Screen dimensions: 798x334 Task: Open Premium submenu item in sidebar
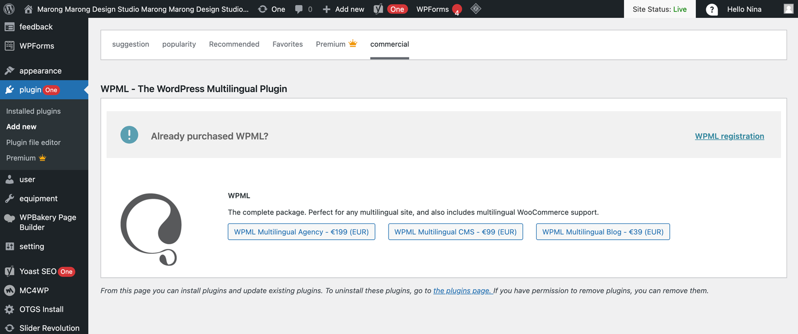pyautogui.click(x=26, y=158)
